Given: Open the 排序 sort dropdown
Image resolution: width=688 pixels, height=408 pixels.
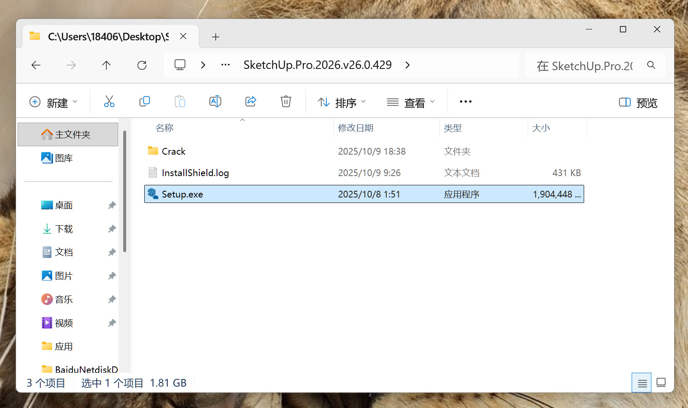Looking at the screenshot, I should (x=341, y=103).
